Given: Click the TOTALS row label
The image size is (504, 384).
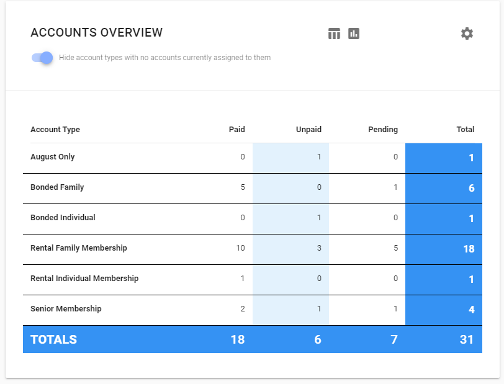Looking at the screenshot, I should 53,340.
